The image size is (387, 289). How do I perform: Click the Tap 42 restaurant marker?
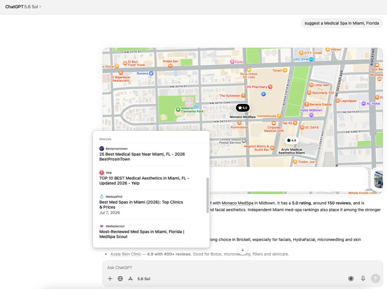295,123
